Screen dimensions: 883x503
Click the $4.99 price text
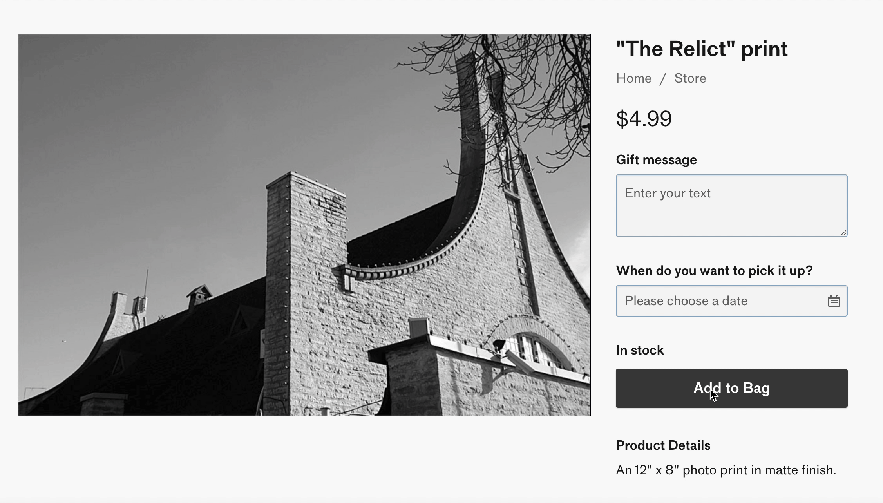pos(644,119)
